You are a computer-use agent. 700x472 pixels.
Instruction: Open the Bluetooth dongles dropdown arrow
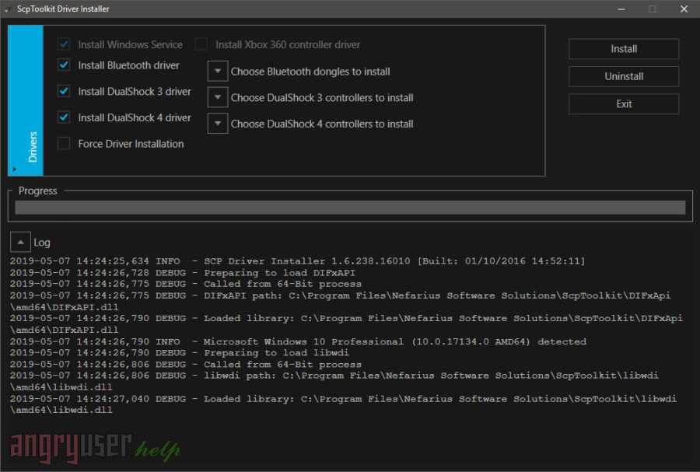[x=217, y=72]
